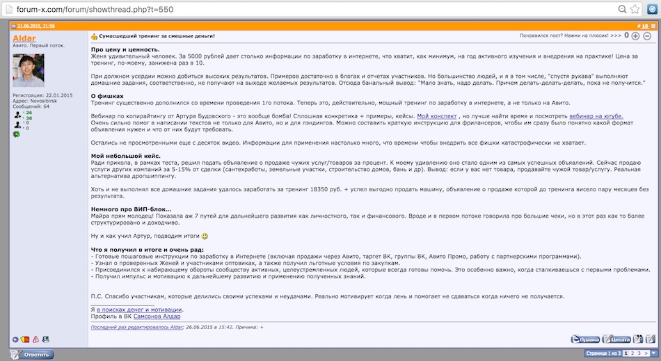Open the page navigation dropdown arrow
This screenshot has height=361, width=661.
click(x=653, y=353)
